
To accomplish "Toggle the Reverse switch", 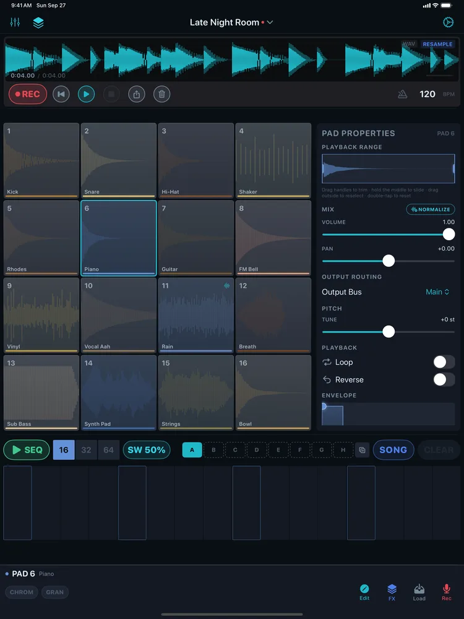I will pos(444,379).
